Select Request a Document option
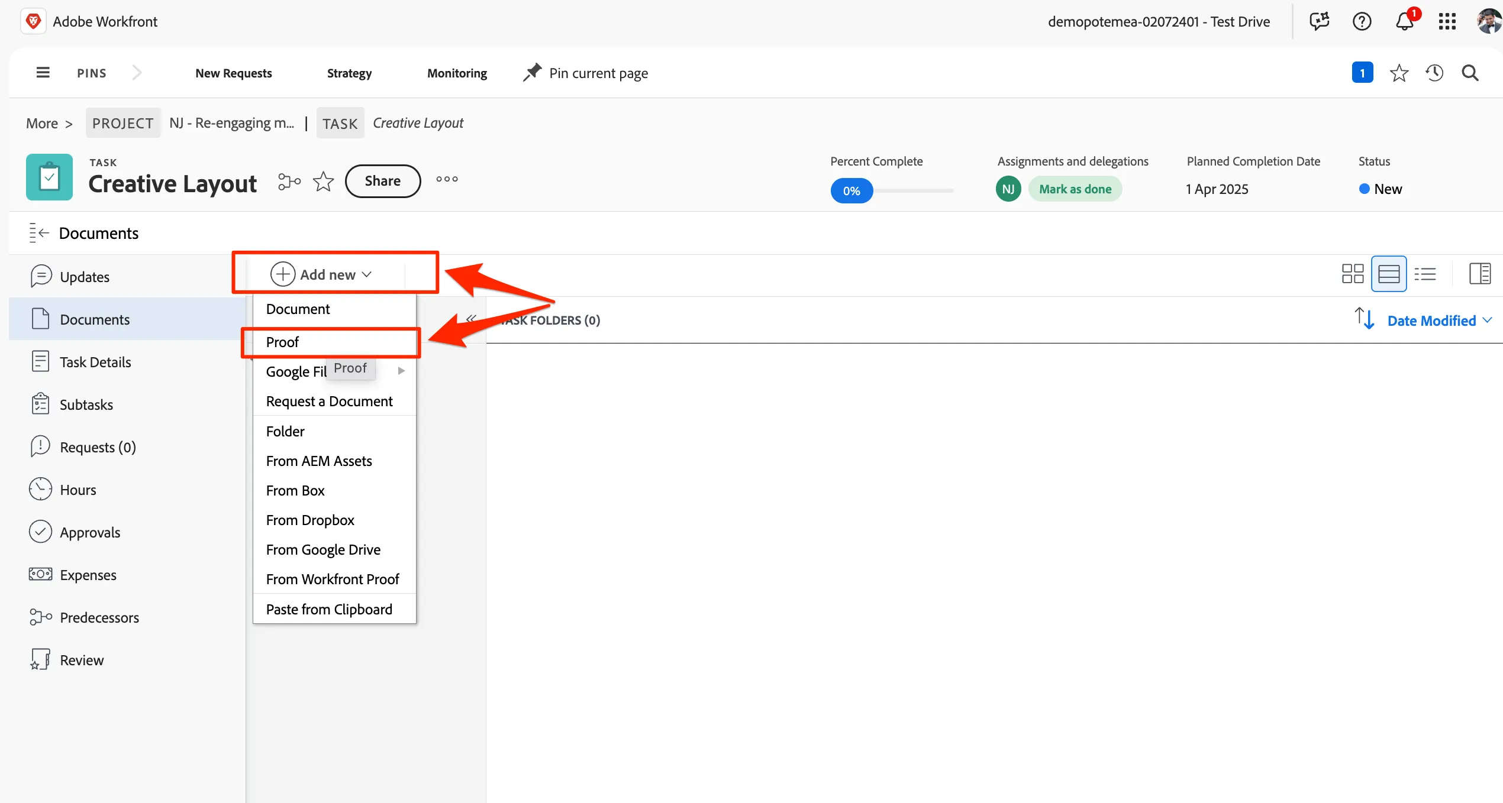Screen dimensions: 1503x803 pos(335,401)
